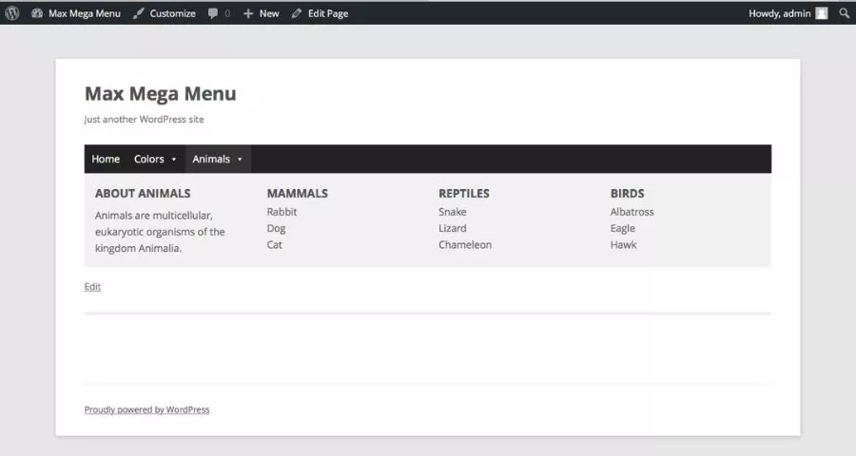Open Proudly powered by WordPress link
856x456 pixels.
146,409
